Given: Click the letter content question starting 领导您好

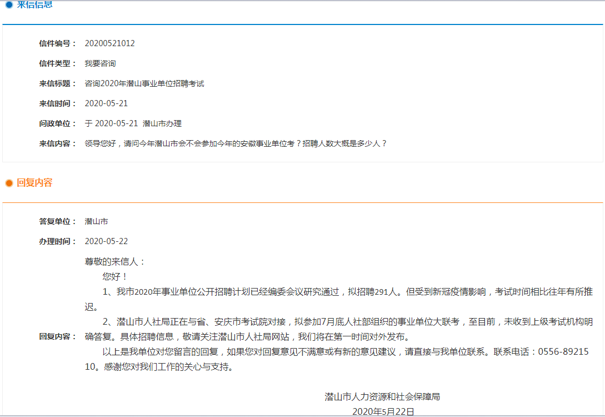Looking at the screenshot, I should click(236, 143).
